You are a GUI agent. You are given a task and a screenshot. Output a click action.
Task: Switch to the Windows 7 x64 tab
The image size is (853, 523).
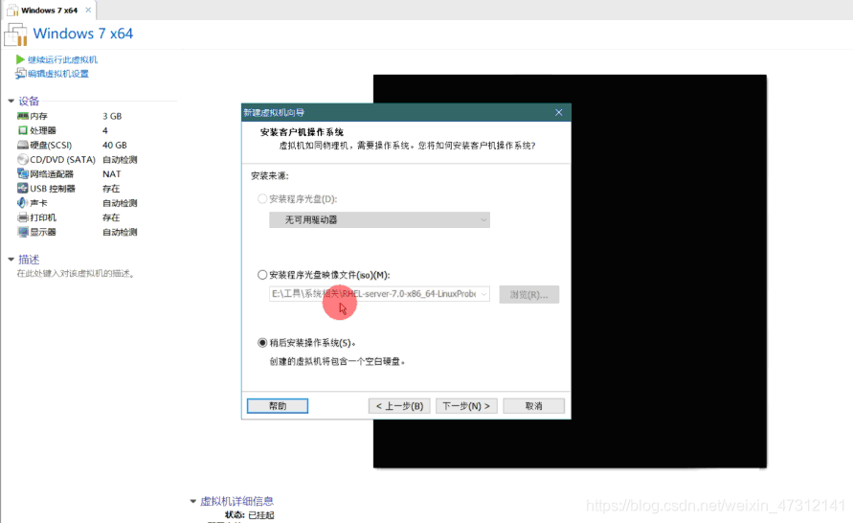50,11
